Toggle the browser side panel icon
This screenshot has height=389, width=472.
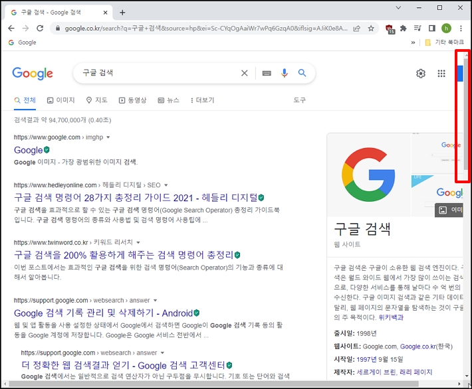pos(432,29)
